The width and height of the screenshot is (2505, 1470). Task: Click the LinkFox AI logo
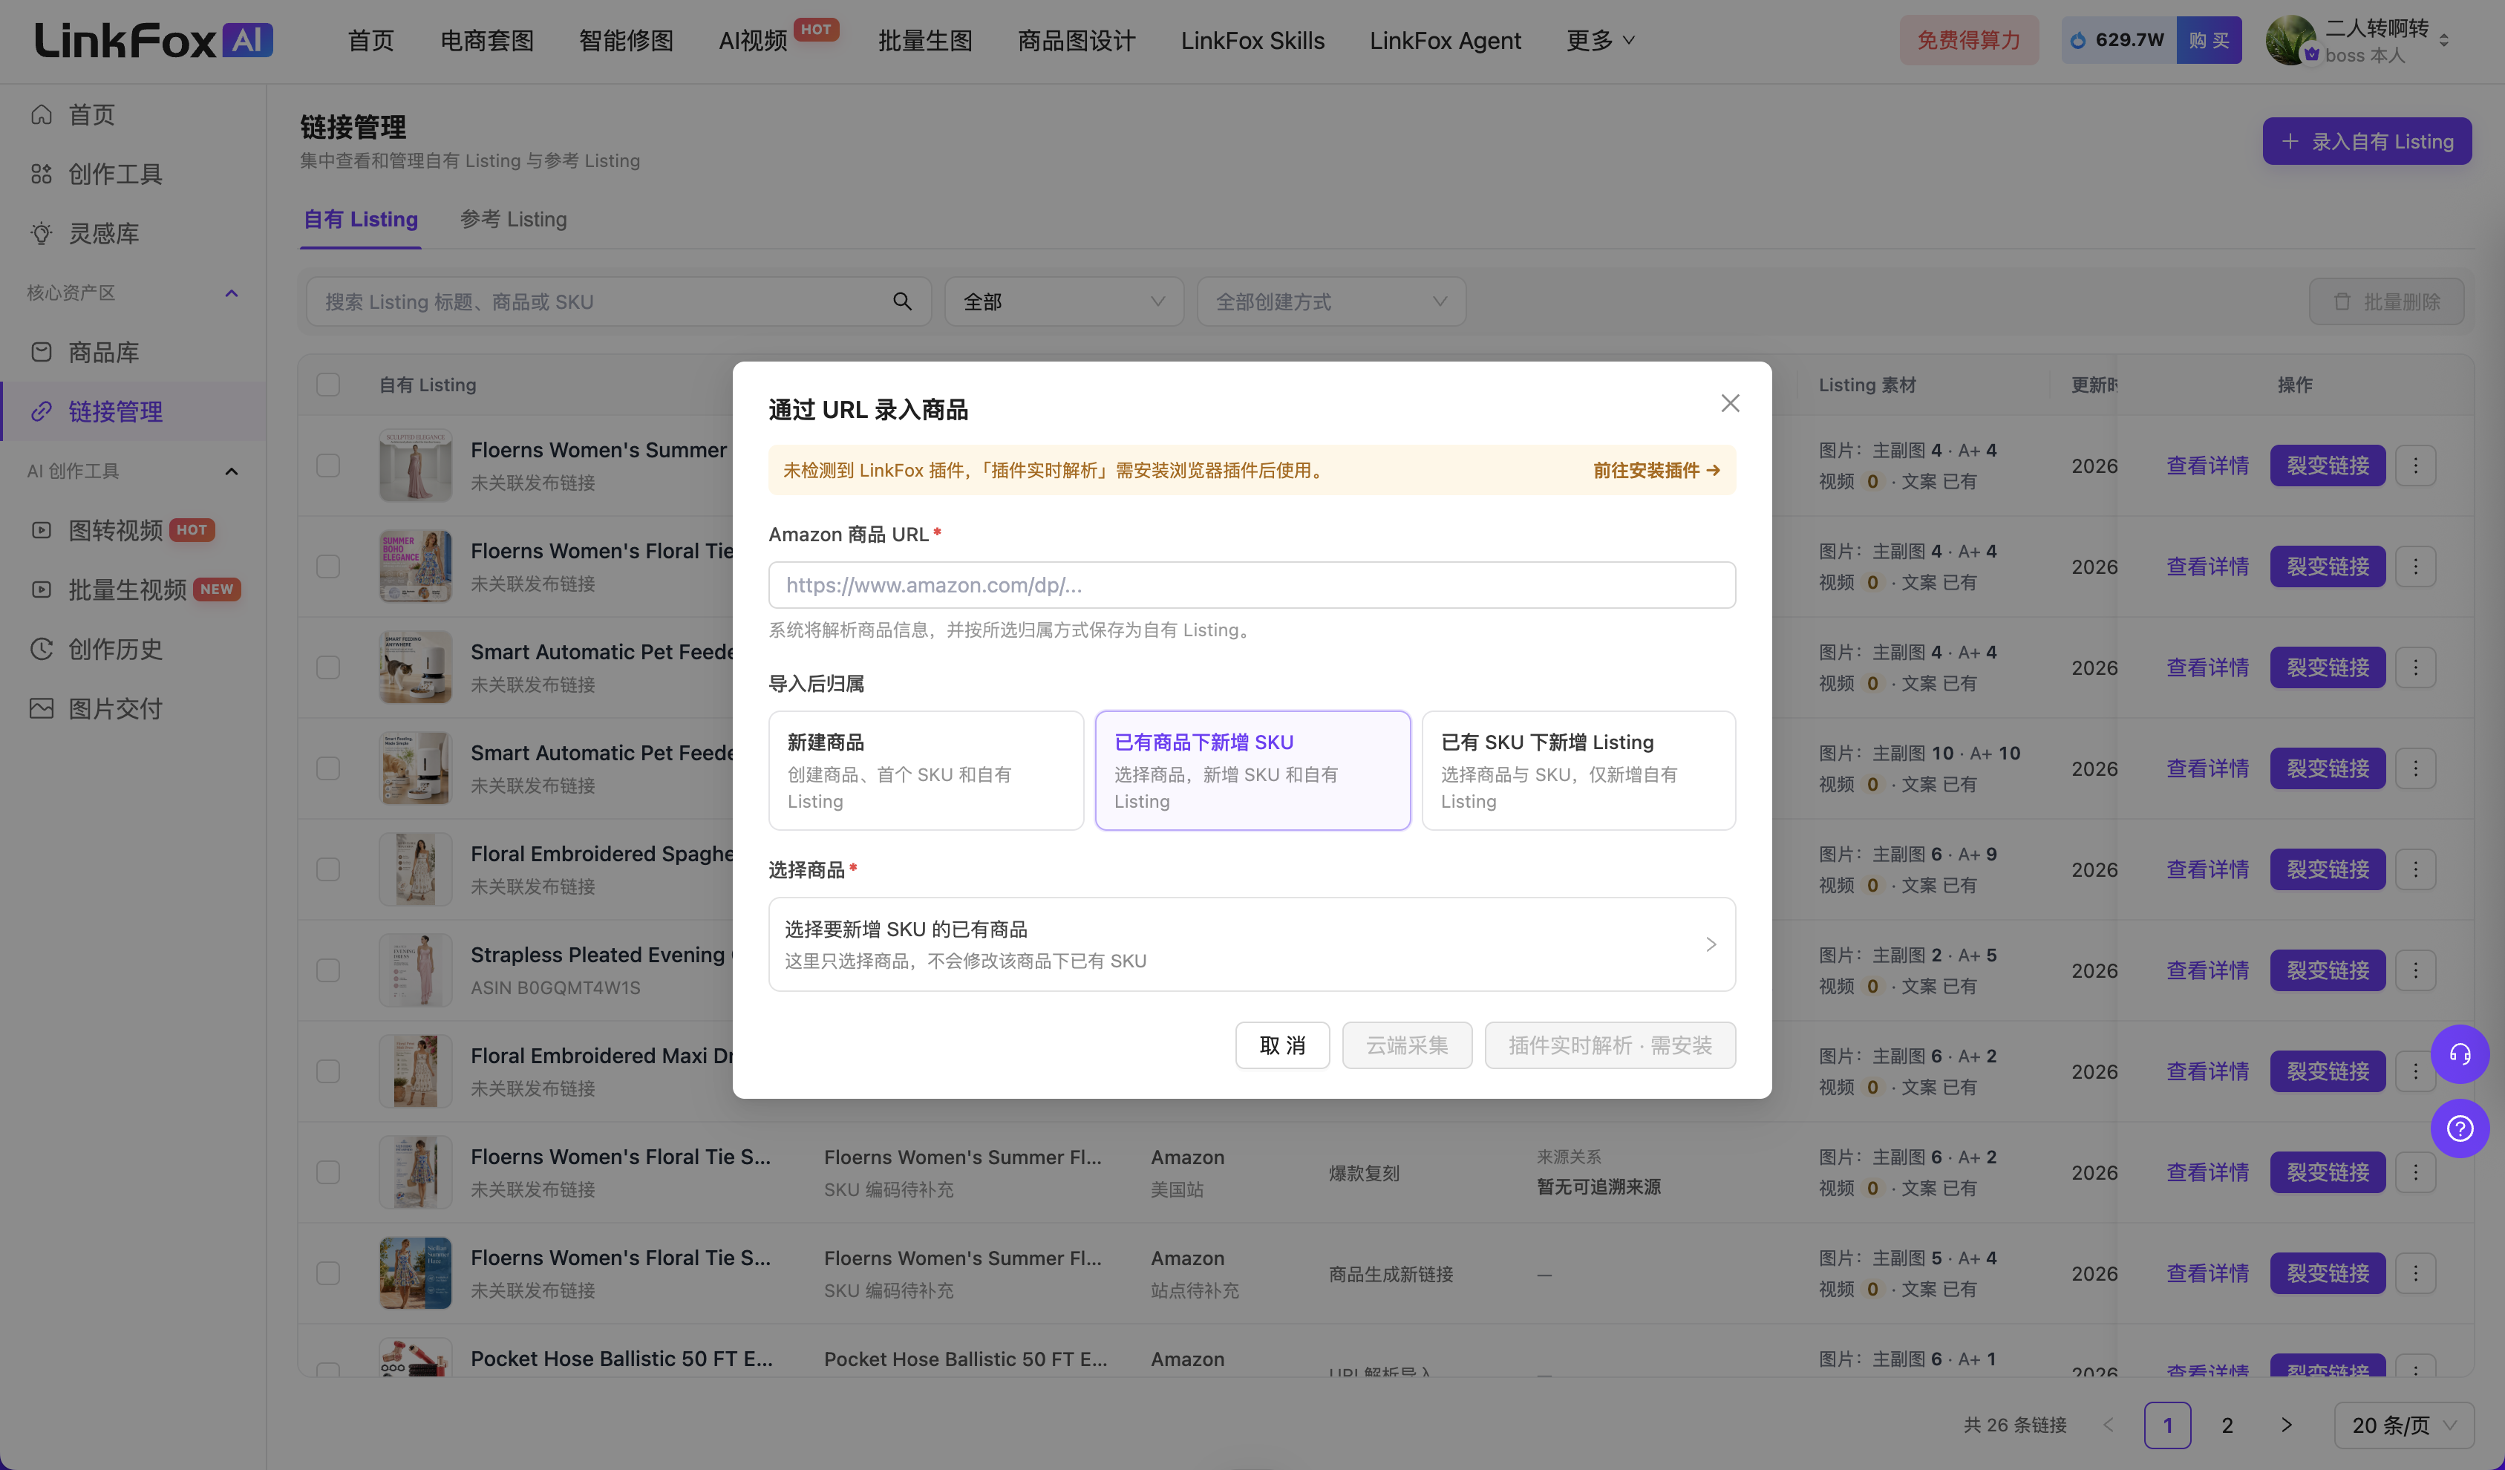pyautogui.click(x=154, y=41)
